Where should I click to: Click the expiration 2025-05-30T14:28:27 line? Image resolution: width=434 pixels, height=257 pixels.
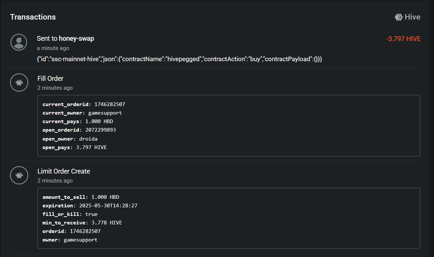coord(90,206)
